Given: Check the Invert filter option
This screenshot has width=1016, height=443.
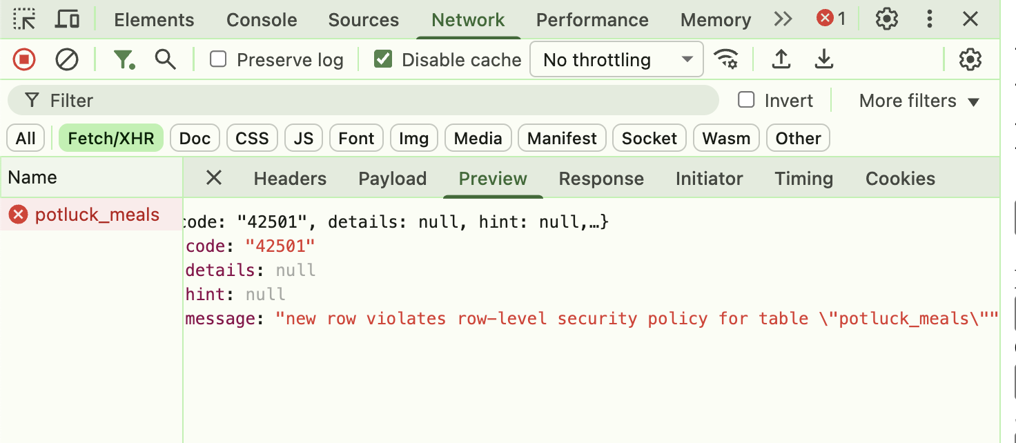Looking at the screenshot, I should point(746,100).
